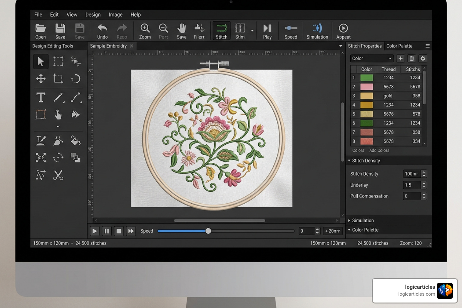The width and height of the screenshot is (462, 308).
Task: Click the green swatch in row 1
Action: click(x=367, y=78)
